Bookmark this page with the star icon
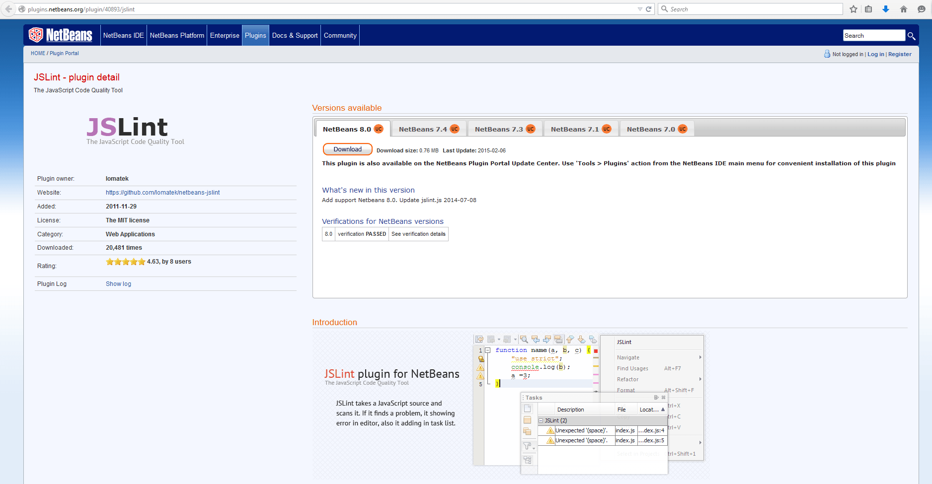This screenshot has height=484, width=932. coord(854,9)
